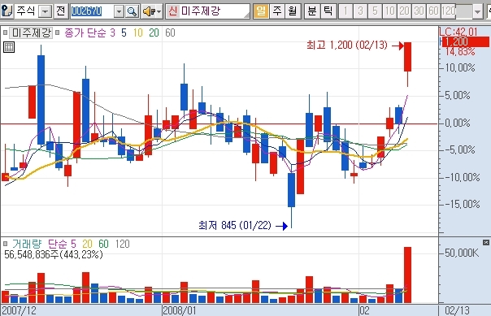The height and width of the screenshot is (316, 491).
Task: Click the red 신 badge
Action: [x=172, y=11]
